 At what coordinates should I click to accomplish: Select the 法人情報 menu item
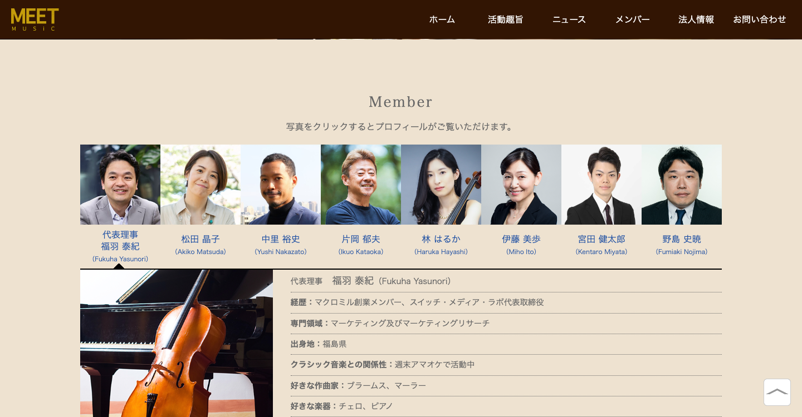[x=696, y=19]
